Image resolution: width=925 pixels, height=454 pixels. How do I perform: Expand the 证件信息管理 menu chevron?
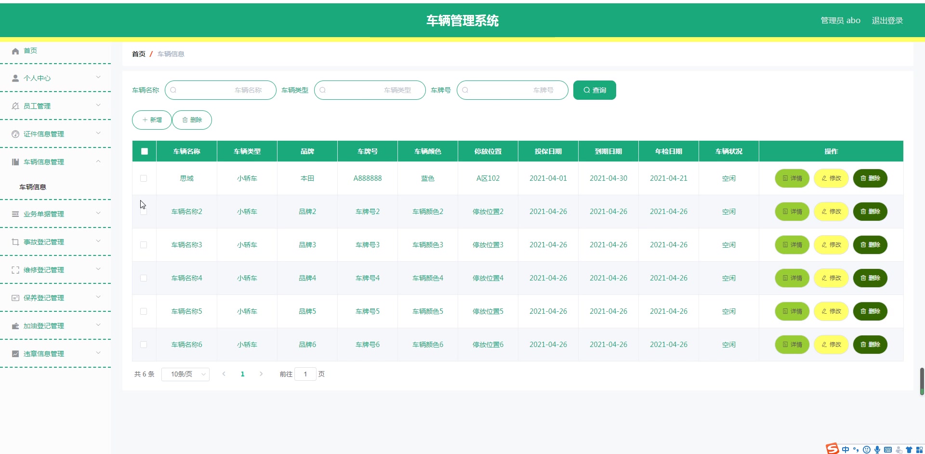click(98, 133)
